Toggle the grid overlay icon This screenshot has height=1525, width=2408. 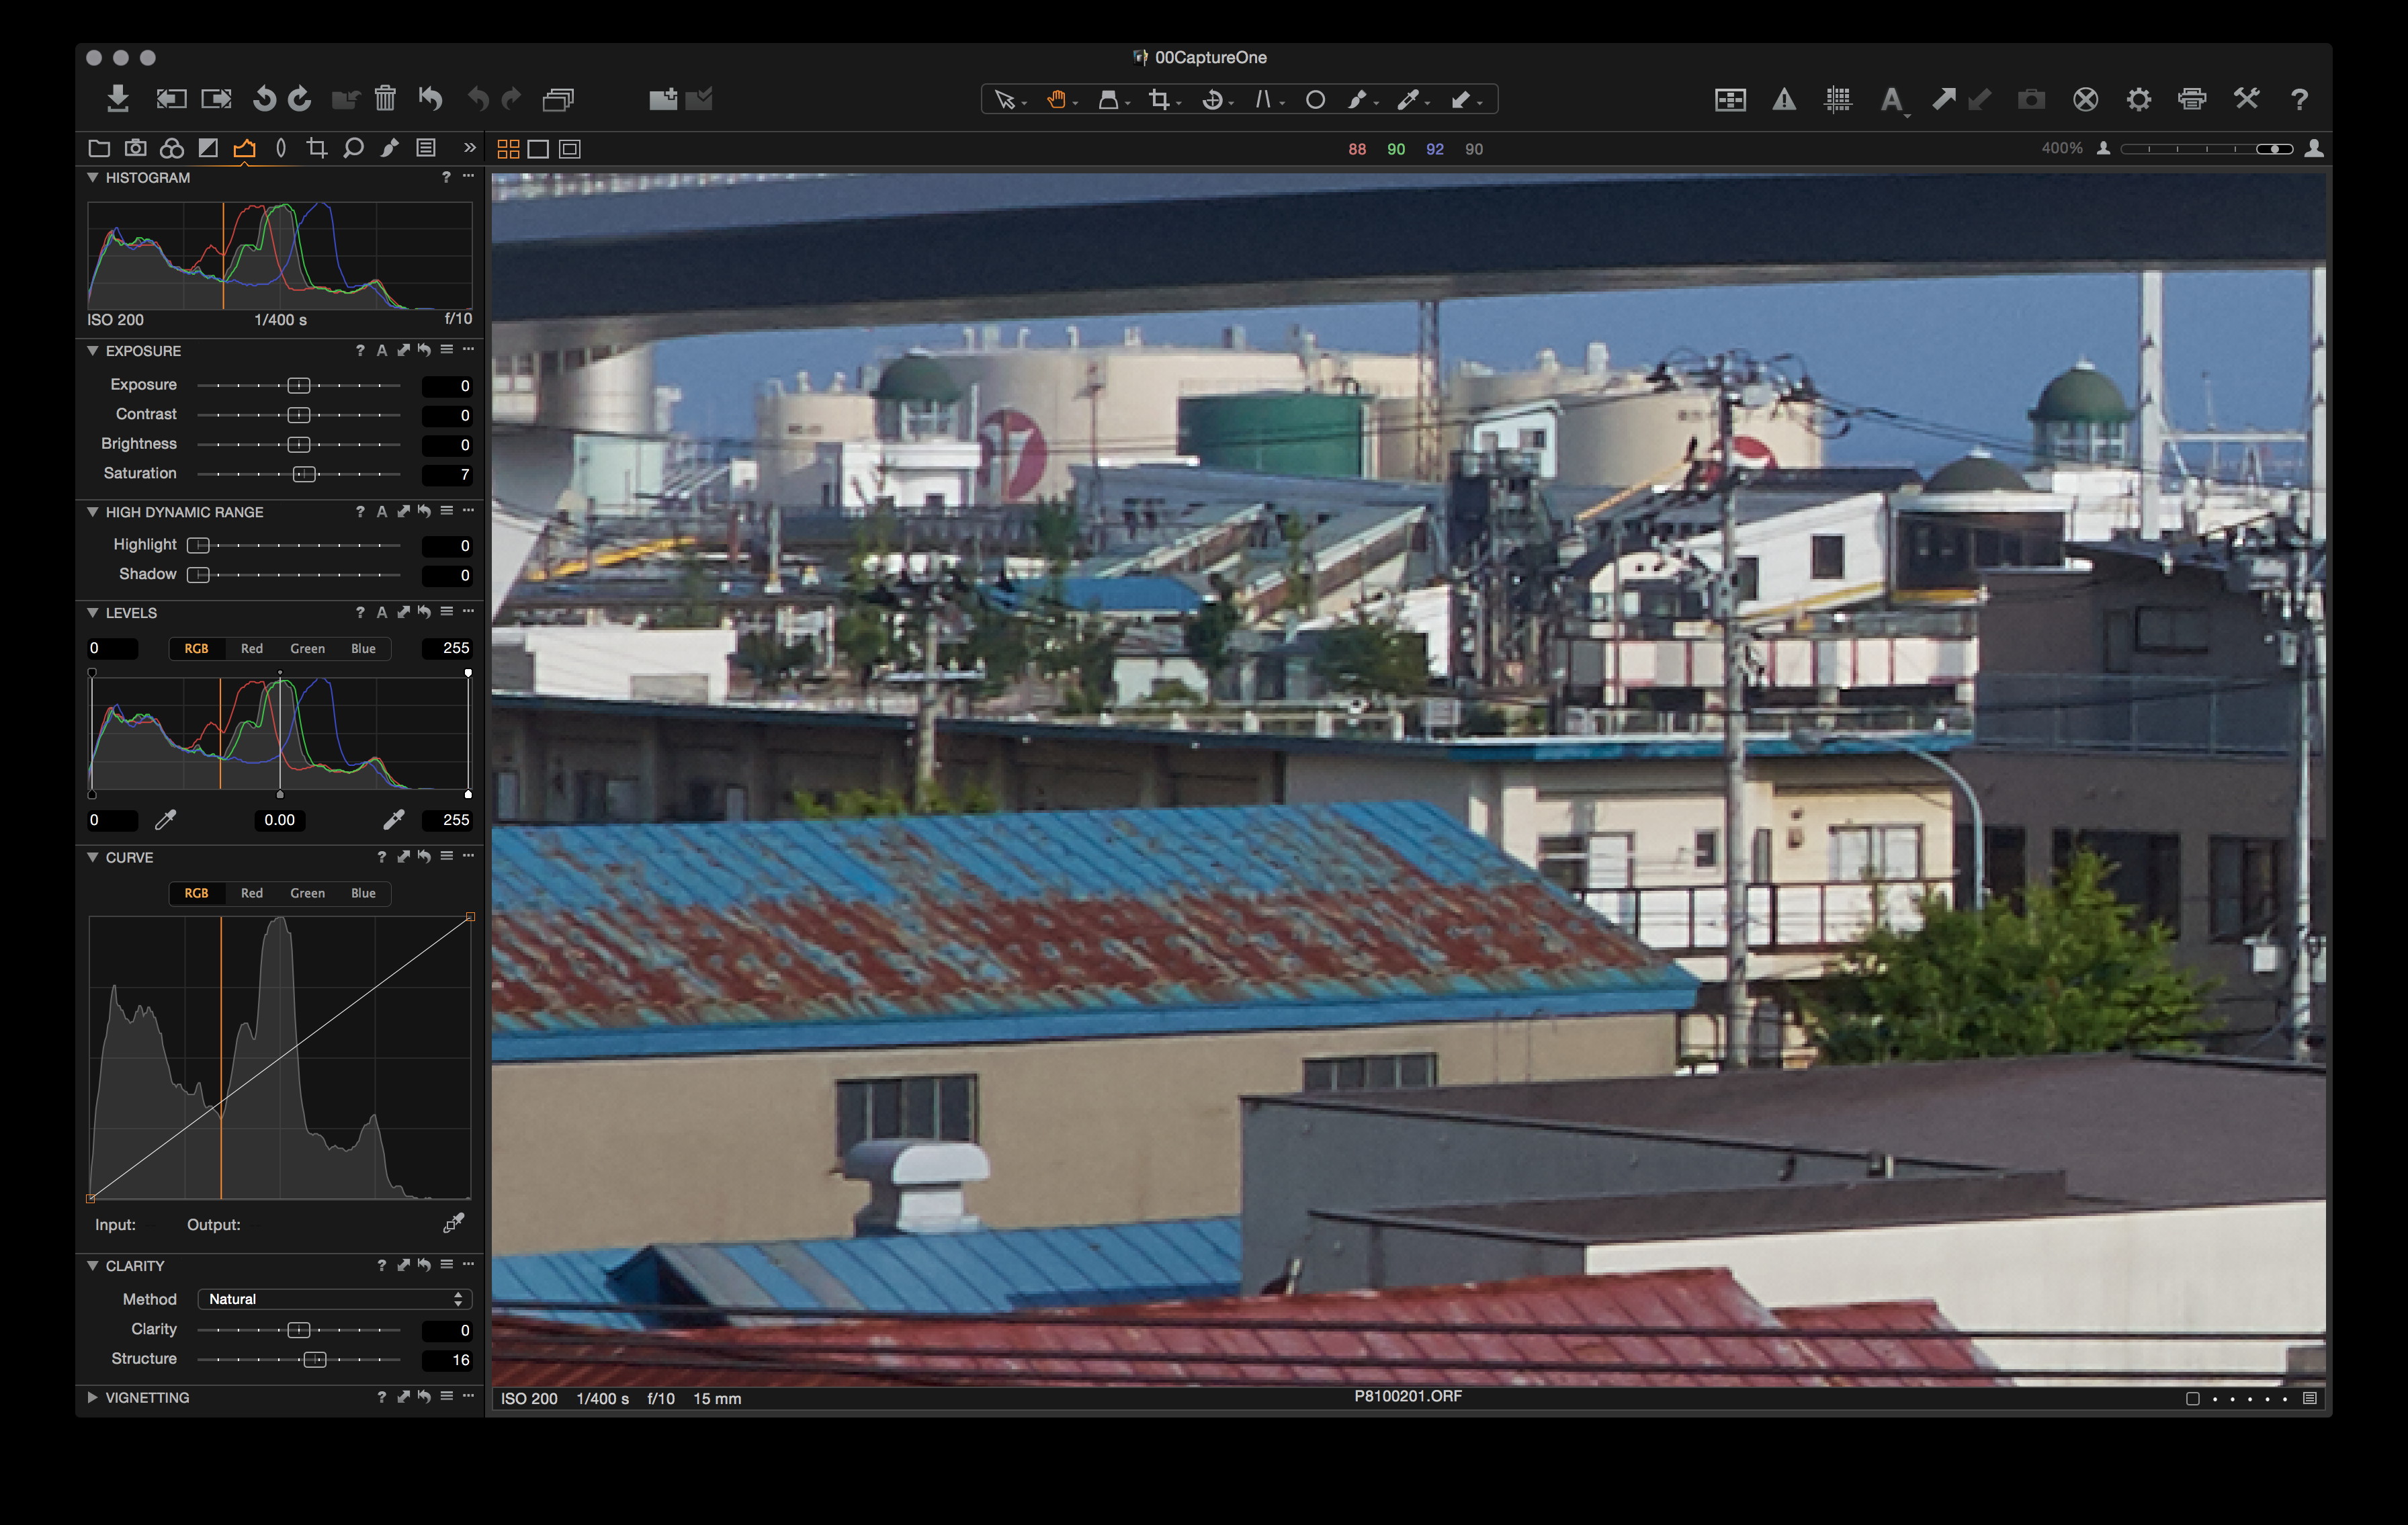point(1837,99)
